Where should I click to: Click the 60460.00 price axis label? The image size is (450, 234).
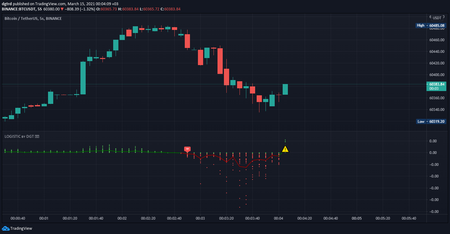(x=437, y=40)
